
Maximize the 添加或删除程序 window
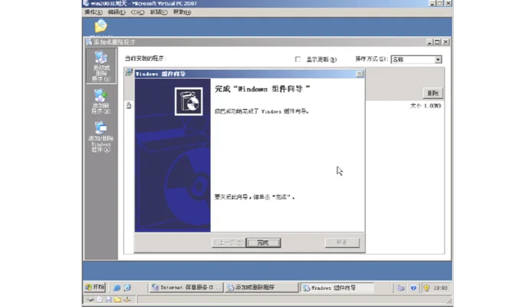coord(438,42)
